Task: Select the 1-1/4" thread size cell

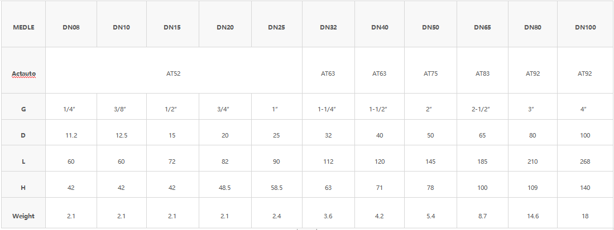Action: pos(327,109)
